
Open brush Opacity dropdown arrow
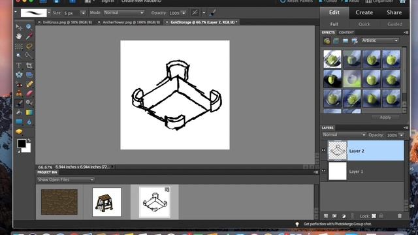coord(184,13)
